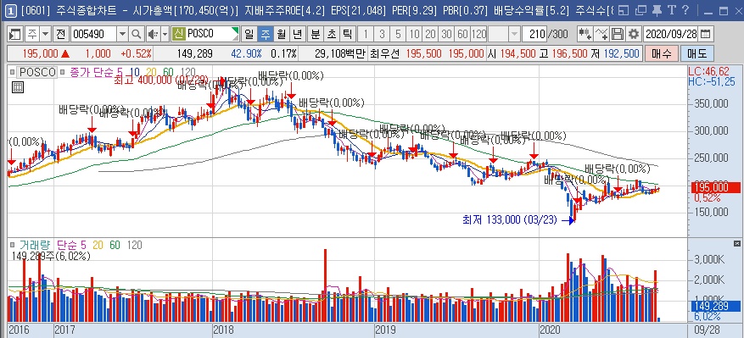Select the 1 interval button
The height and width of the screenshot is (338, 744).
[366, 34]
